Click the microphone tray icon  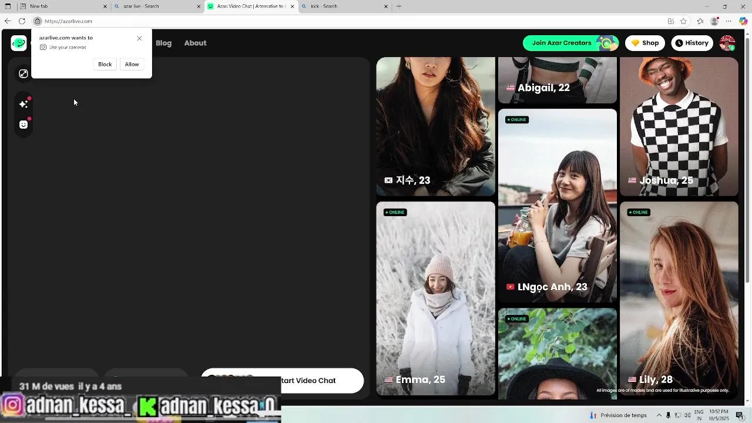click(668, 415)
